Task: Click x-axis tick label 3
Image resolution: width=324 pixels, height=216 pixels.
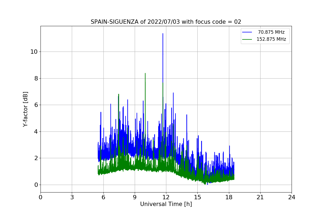Action: coord(72,197)
